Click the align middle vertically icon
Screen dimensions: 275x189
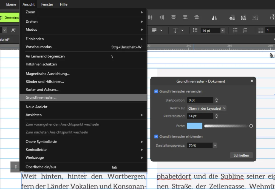[185, 17]
